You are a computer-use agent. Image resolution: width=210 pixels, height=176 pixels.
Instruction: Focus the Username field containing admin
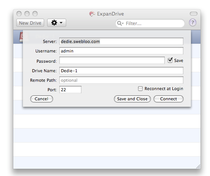click(121, 51)
